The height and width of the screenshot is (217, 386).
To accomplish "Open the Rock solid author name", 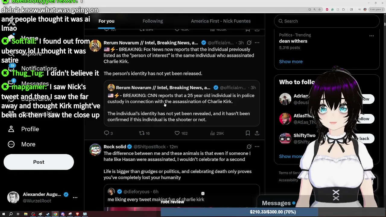I will point(115,147).
